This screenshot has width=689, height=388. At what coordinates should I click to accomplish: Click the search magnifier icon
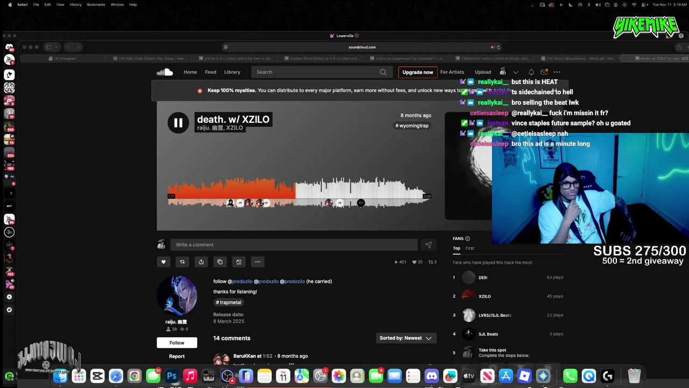(383, 72)
